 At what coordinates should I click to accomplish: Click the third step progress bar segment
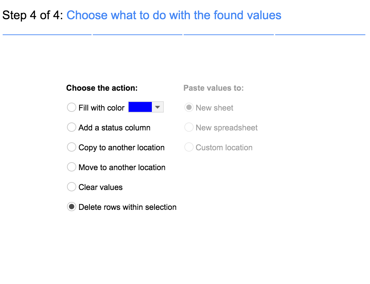click(229, 34)
